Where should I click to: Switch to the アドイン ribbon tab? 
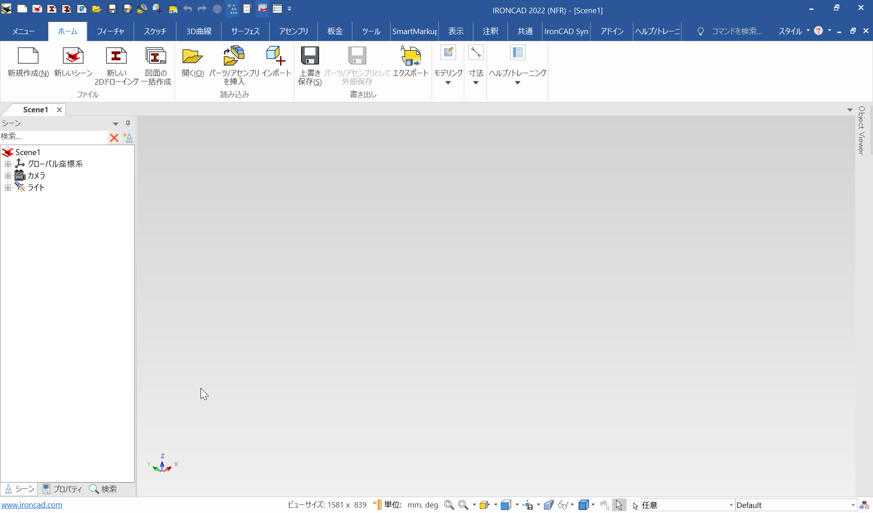[612, 31]
